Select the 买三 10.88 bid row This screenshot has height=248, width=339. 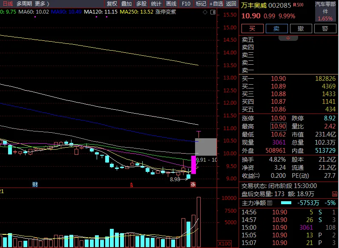289,94
